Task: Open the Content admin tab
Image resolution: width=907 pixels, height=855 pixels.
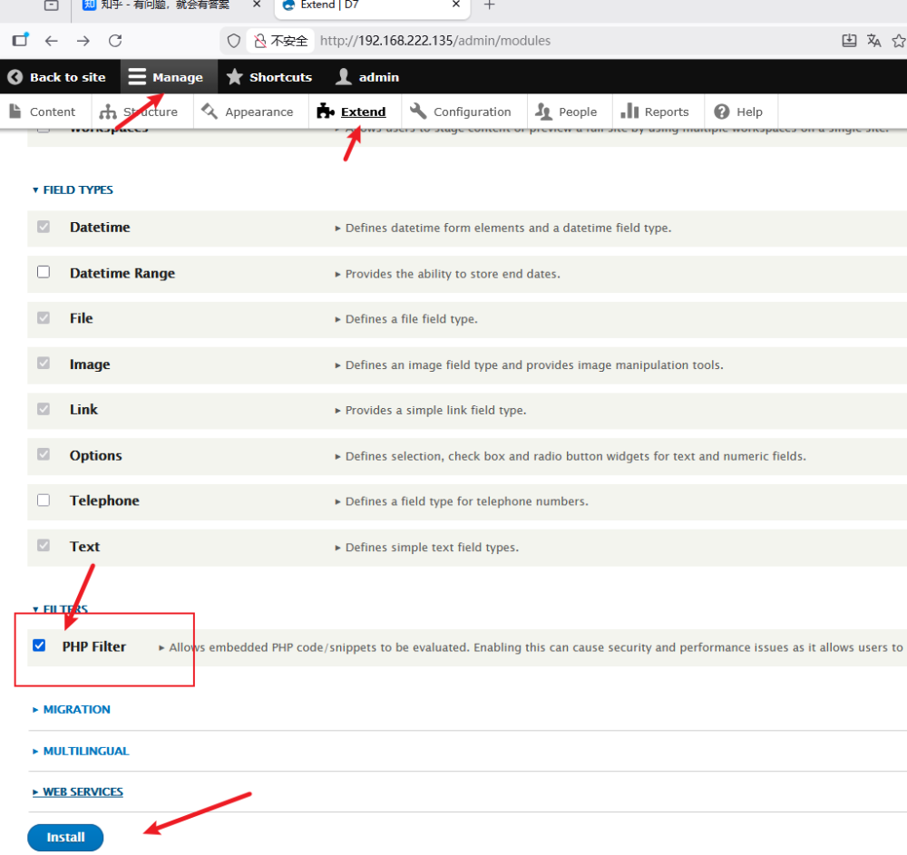Action: pos(43,112)
